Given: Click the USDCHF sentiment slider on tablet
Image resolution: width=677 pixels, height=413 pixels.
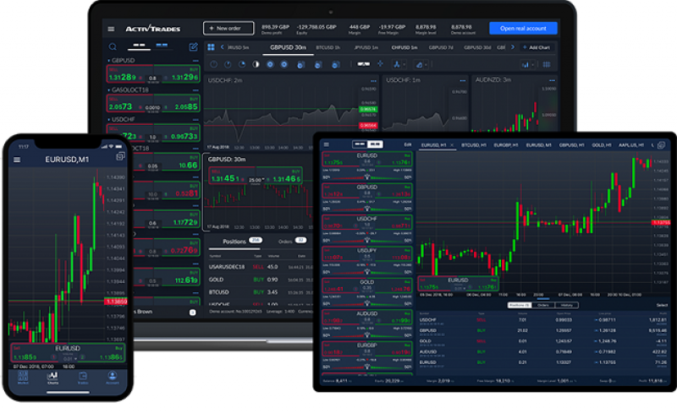Looking at the screenshot, I should pos(367,240).
